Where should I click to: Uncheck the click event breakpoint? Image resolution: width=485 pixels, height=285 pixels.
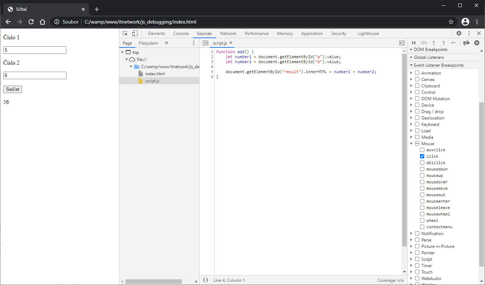(422, 156)
